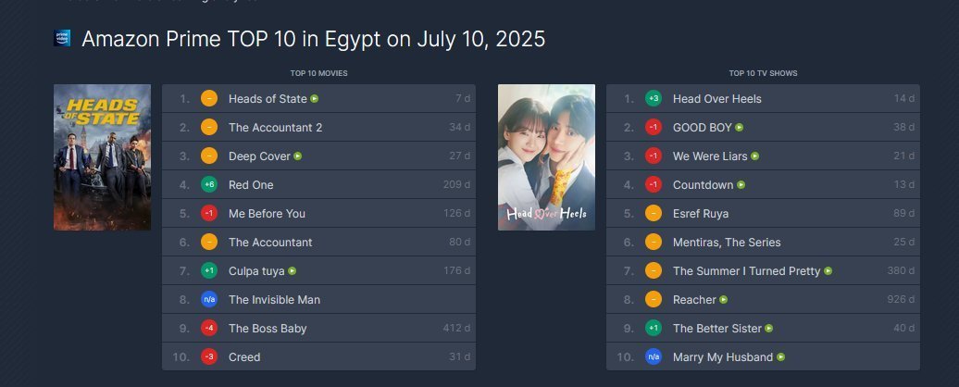Open the Me Before You movie page
Screen dimensions: 959x387
click(x=267, y=214)
